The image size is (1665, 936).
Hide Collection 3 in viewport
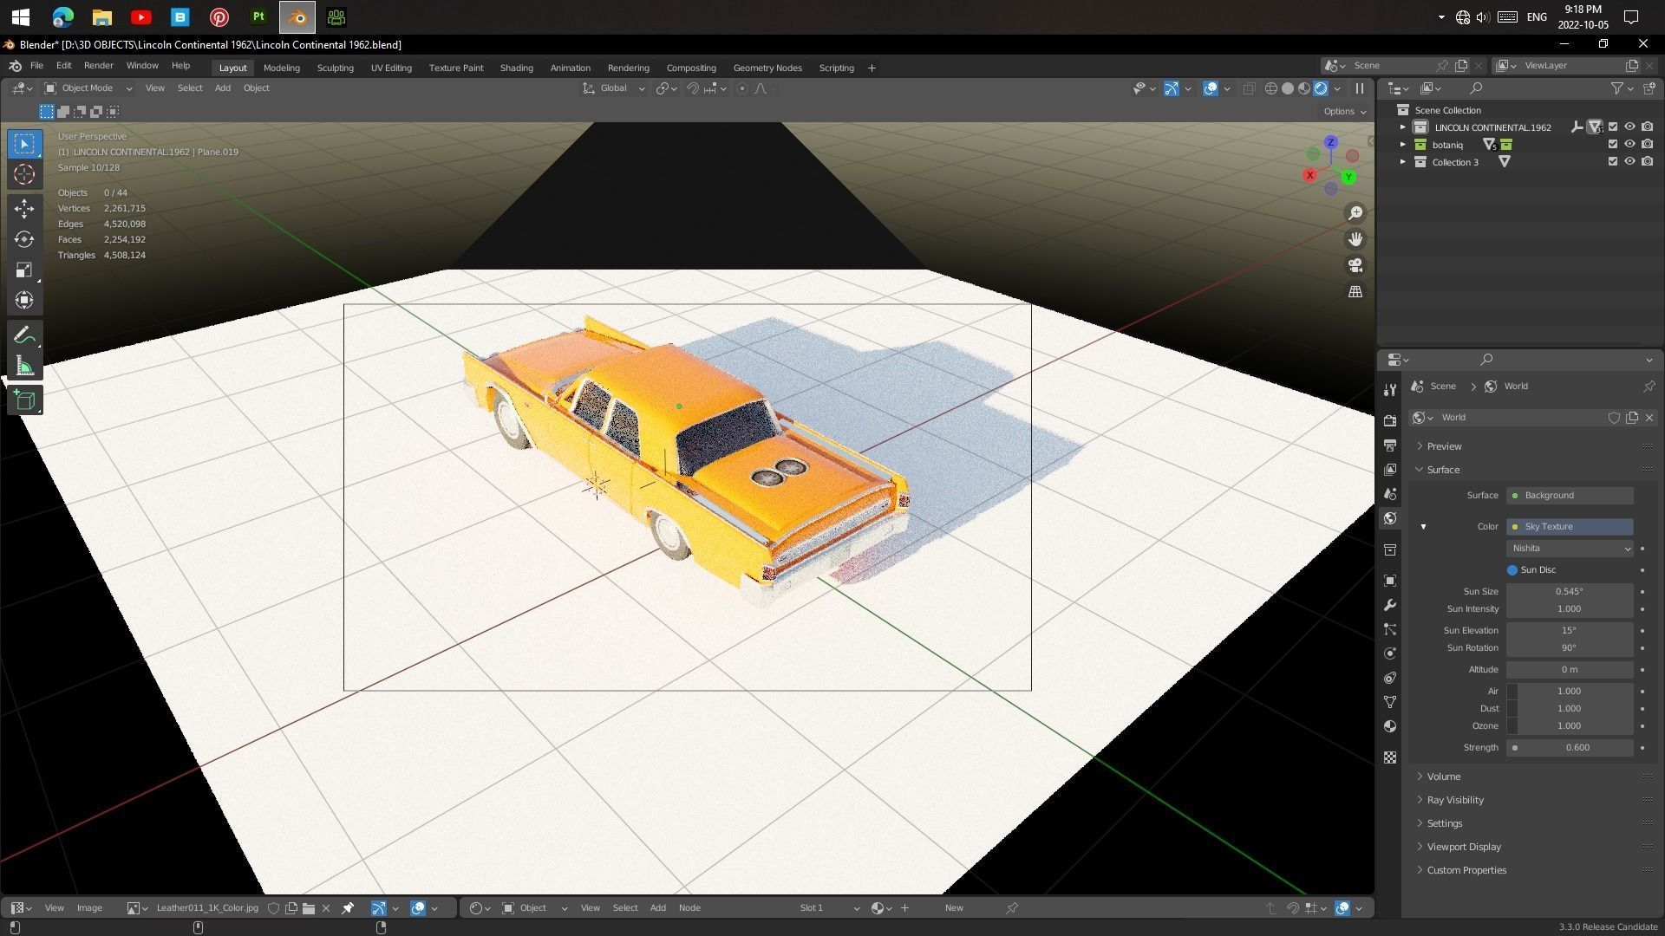[x=1629, y=162]
